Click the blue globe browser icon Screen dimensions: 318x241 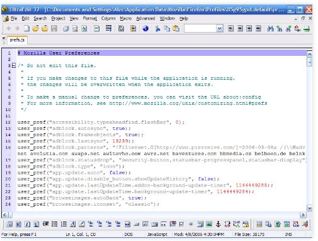pyautogui.click(x=145, y=28)
